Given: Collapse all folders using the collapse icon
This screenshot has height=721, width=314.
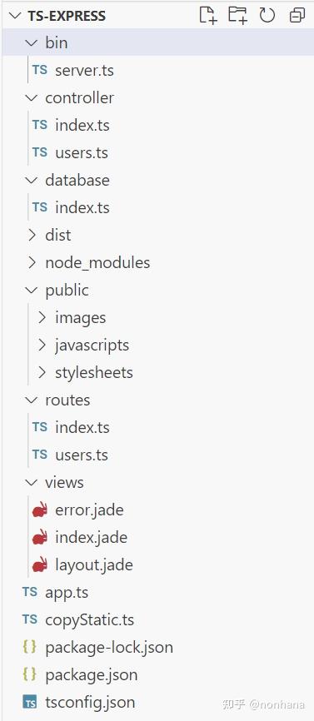Looking at the screenshot, I should click(x=297, y=16).
